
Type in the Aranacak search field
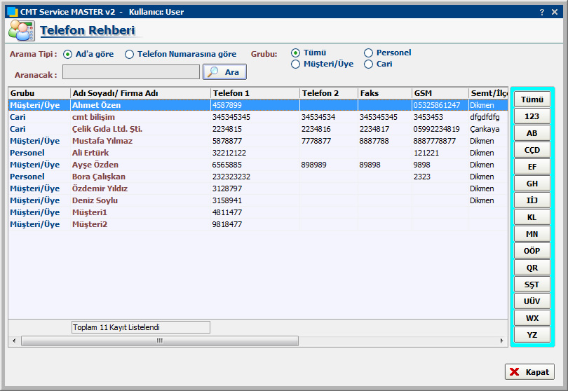tap(131, 72)
